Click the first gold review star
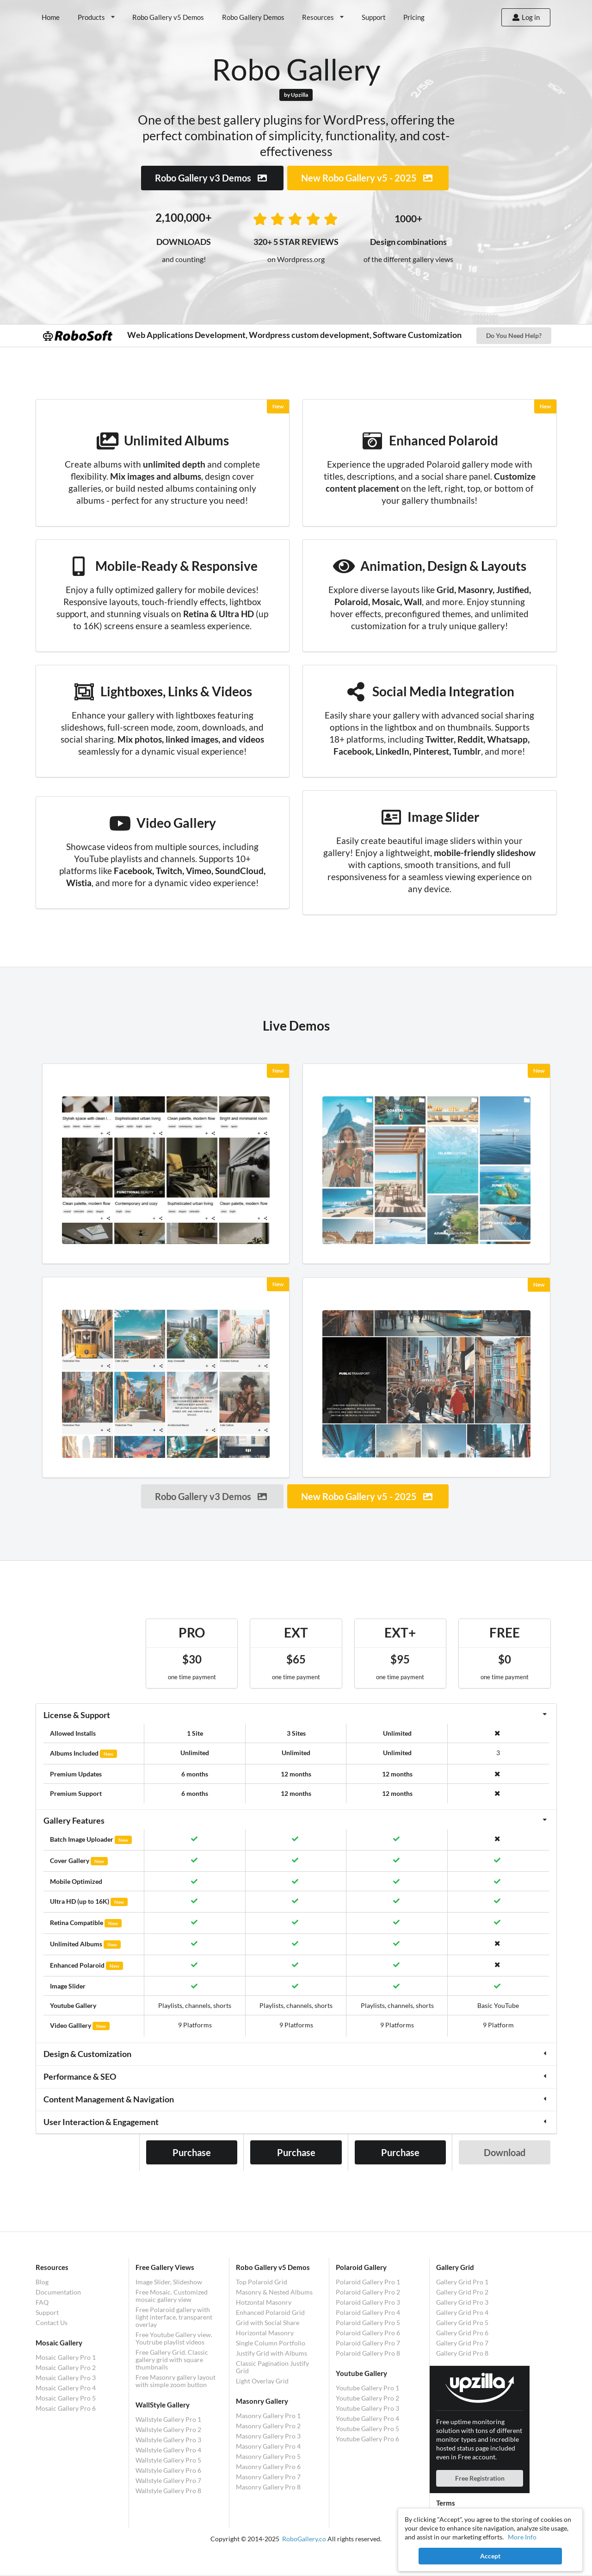Viewport: 592px width, 2576px height. (259, 219)
